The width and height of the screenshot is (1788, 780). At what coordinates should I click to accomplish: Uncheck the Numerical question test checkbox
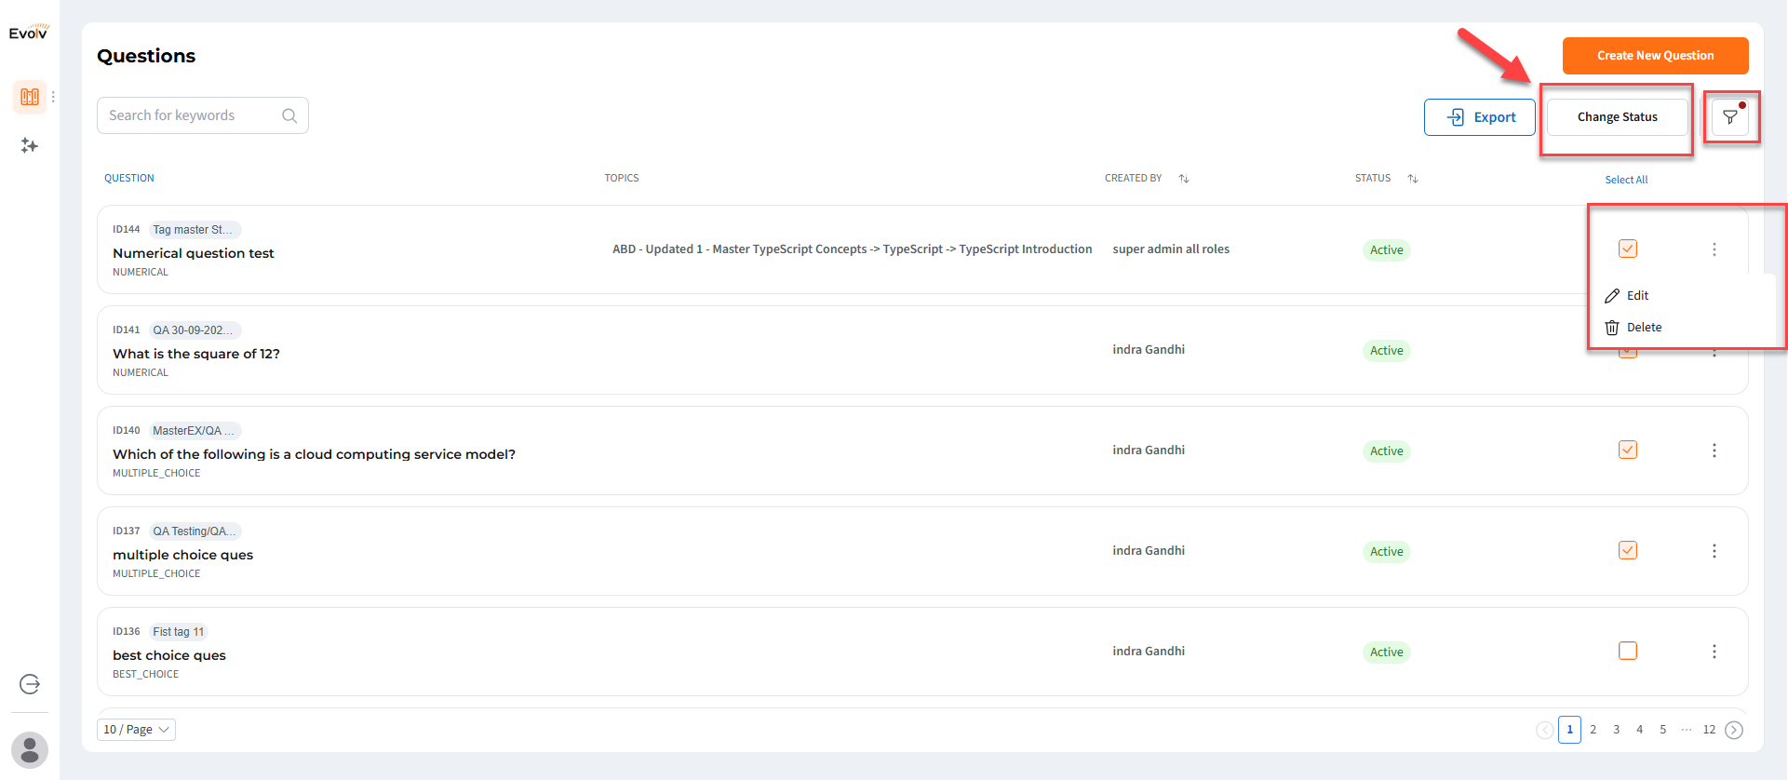(1628, 249)
